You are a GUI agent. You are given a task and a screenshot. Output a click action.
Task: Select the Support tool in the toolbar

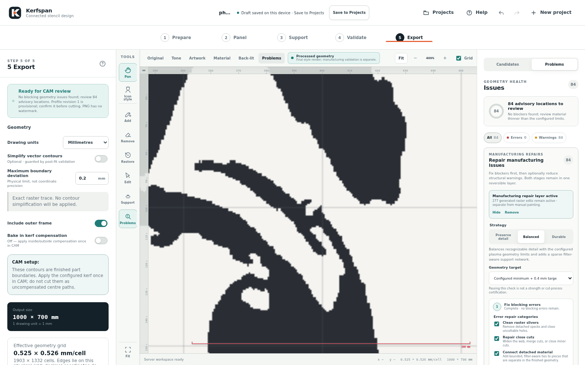click(128, 199)
